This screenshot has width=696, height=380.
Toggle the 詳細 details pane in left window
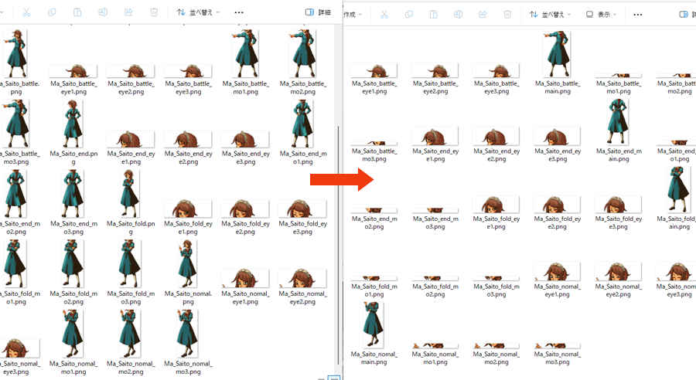[318, 13]
